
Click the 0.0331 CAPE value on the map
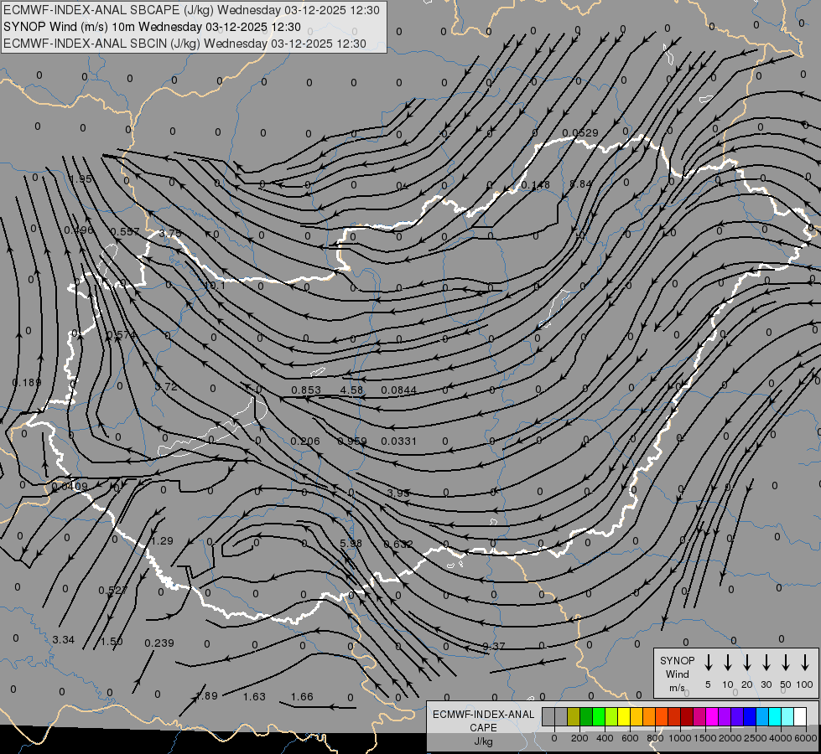tap(399, 442)
